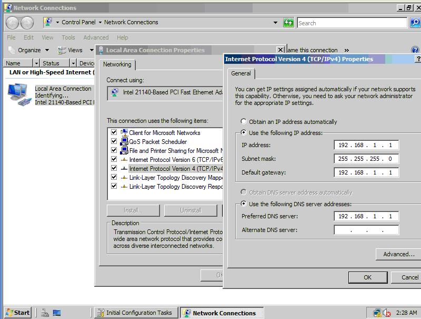The width and height of the screenshot is (421, 319).
Task: Switch to Initial Configuration Tasks in taskbar
Action: [x=135, y=313]
